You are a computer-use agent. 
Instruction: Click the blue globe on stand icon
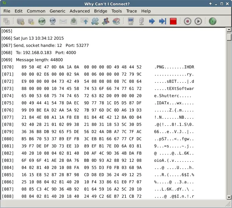click(x=53, y=21)
